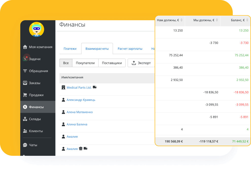Viewport: 251px width, 174px height.
Task: Select the Все filter option
Action: [66, 63]
